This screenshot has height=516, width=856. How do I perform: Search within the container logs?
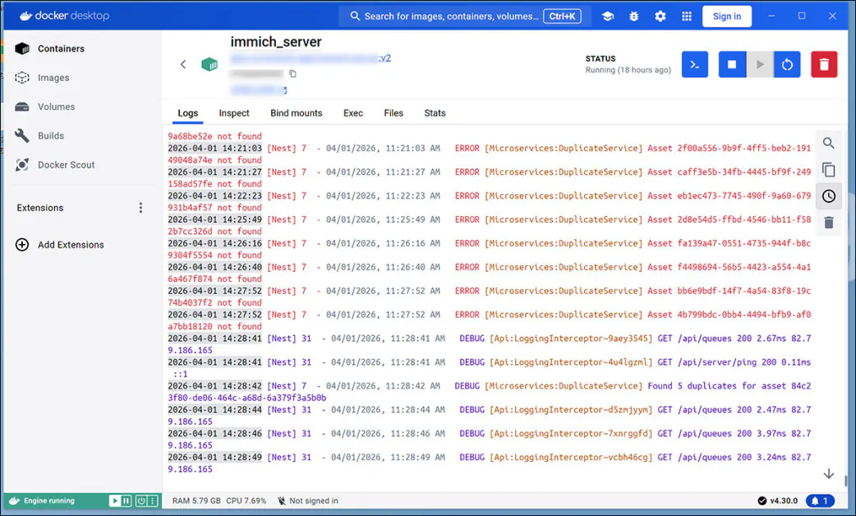coord(829,142)
